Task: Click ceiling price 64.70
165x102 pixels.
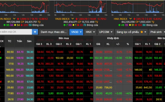Action: point(20,52)
